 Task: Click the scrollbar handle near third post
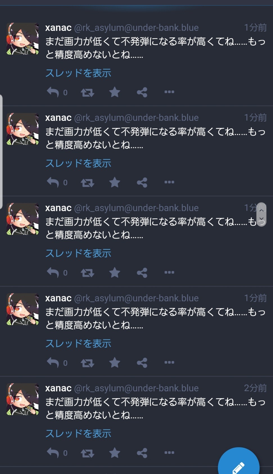pos(261,214)
